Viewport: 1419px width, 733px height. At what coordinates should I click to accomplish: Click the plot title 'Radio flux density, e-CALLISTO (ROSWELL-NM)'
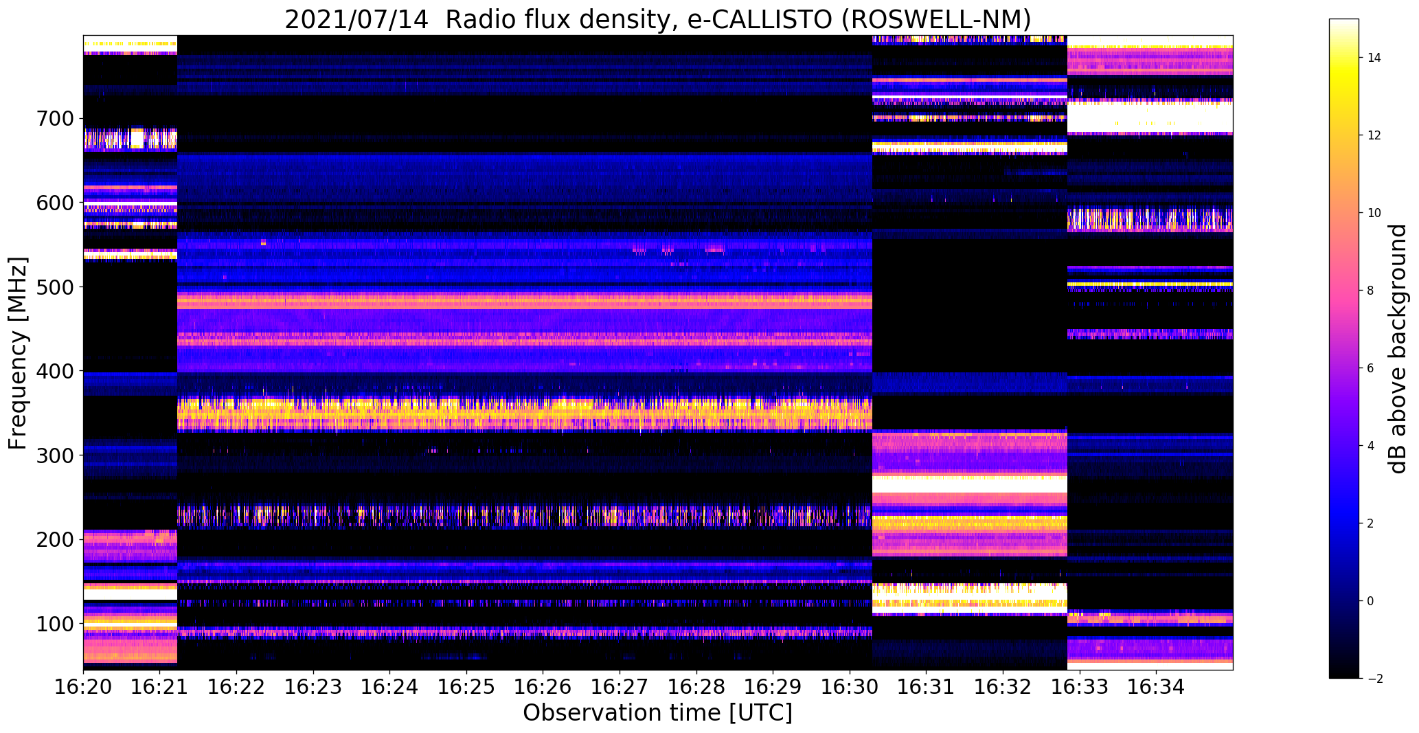pos(738,19)
